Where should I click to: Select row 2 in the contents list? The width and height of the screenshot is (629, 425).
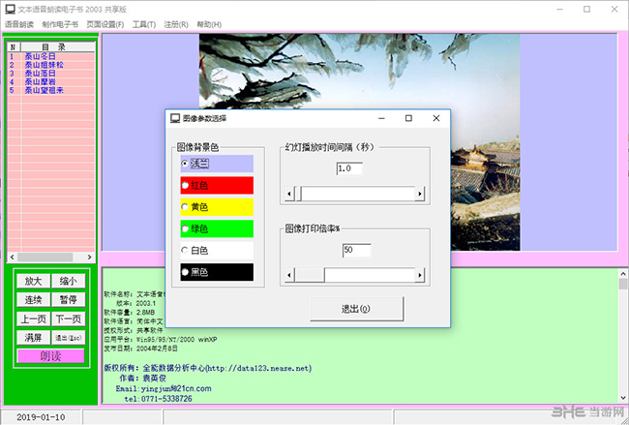[51, 65]
